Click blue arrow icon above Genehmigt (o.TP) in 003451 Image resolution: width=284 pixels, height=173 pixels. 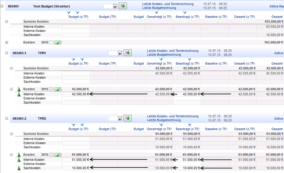(x=156, y=13)
